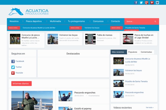Switch to the Comentadas tab
The height and width of the screenshot is (110, 166).
146,52
